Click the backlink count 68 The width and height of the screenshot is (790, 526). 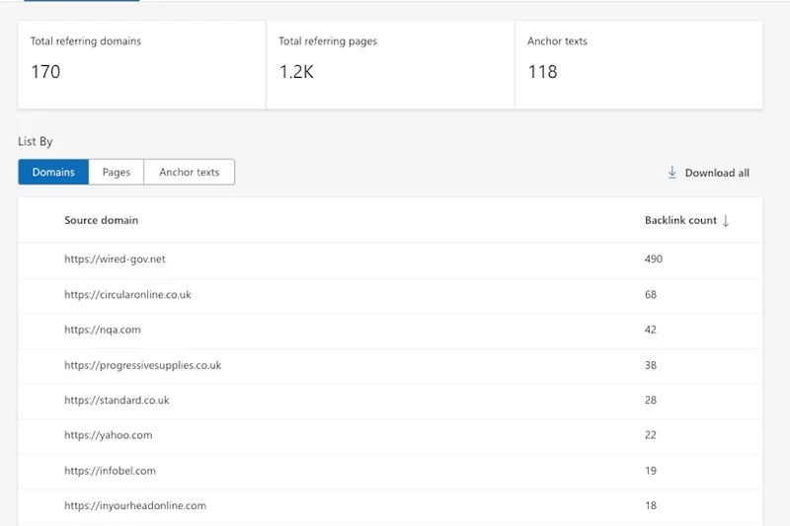(x=651, y=294)
